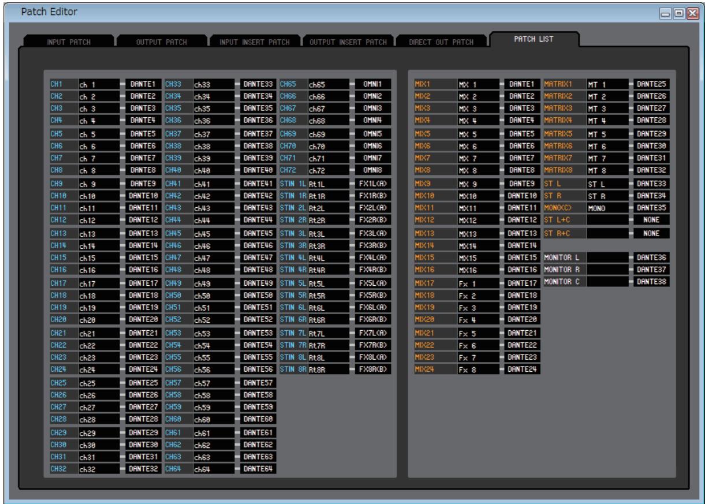Close the Patch Editor window
This screenshot has width=705, height=504.
coord(694,12)
